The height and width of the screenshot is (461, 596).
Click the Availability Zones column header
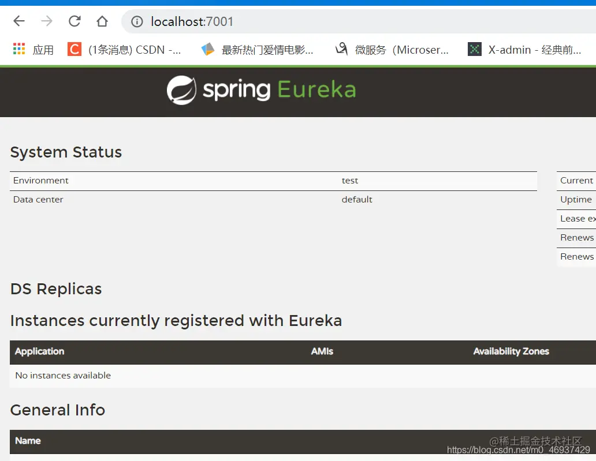(x=511, y=351)
